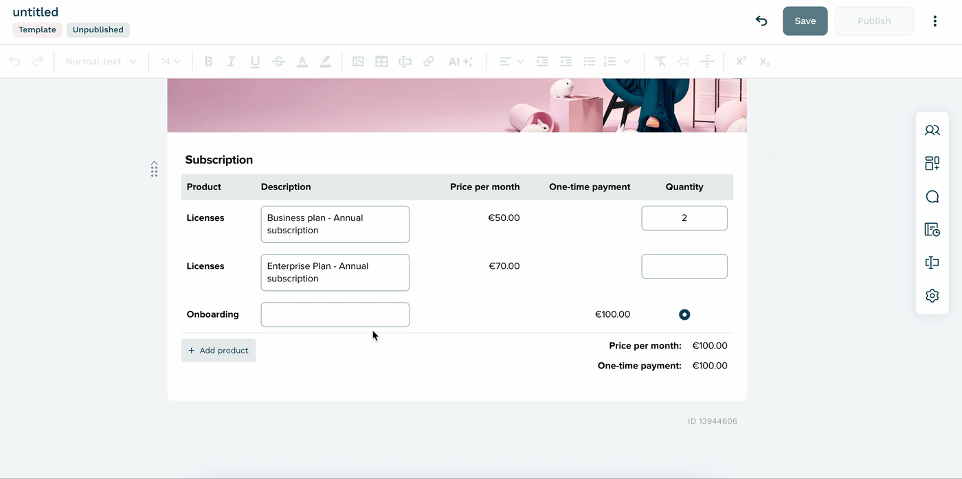Open highlight color picker
The height and width of the screenshot is (479, 962).
[325, 61]
